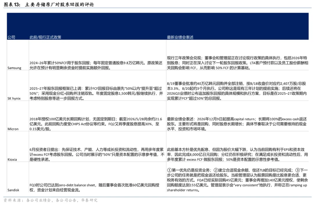Click the 'Sandisk' company cell

point(13,190)
